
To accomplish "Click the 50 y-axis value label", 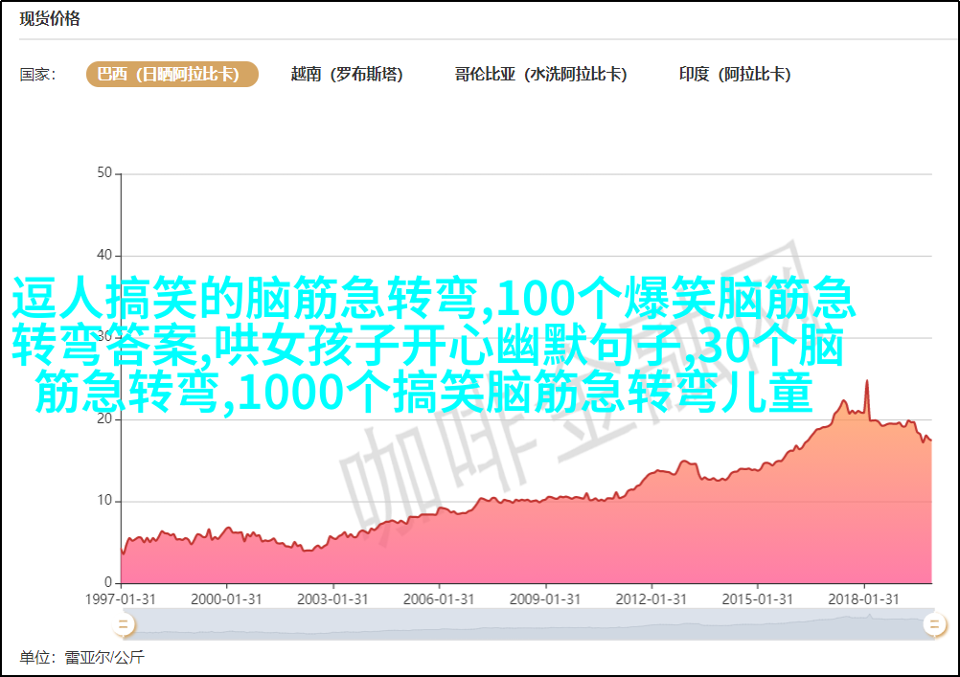I will 104,173.
